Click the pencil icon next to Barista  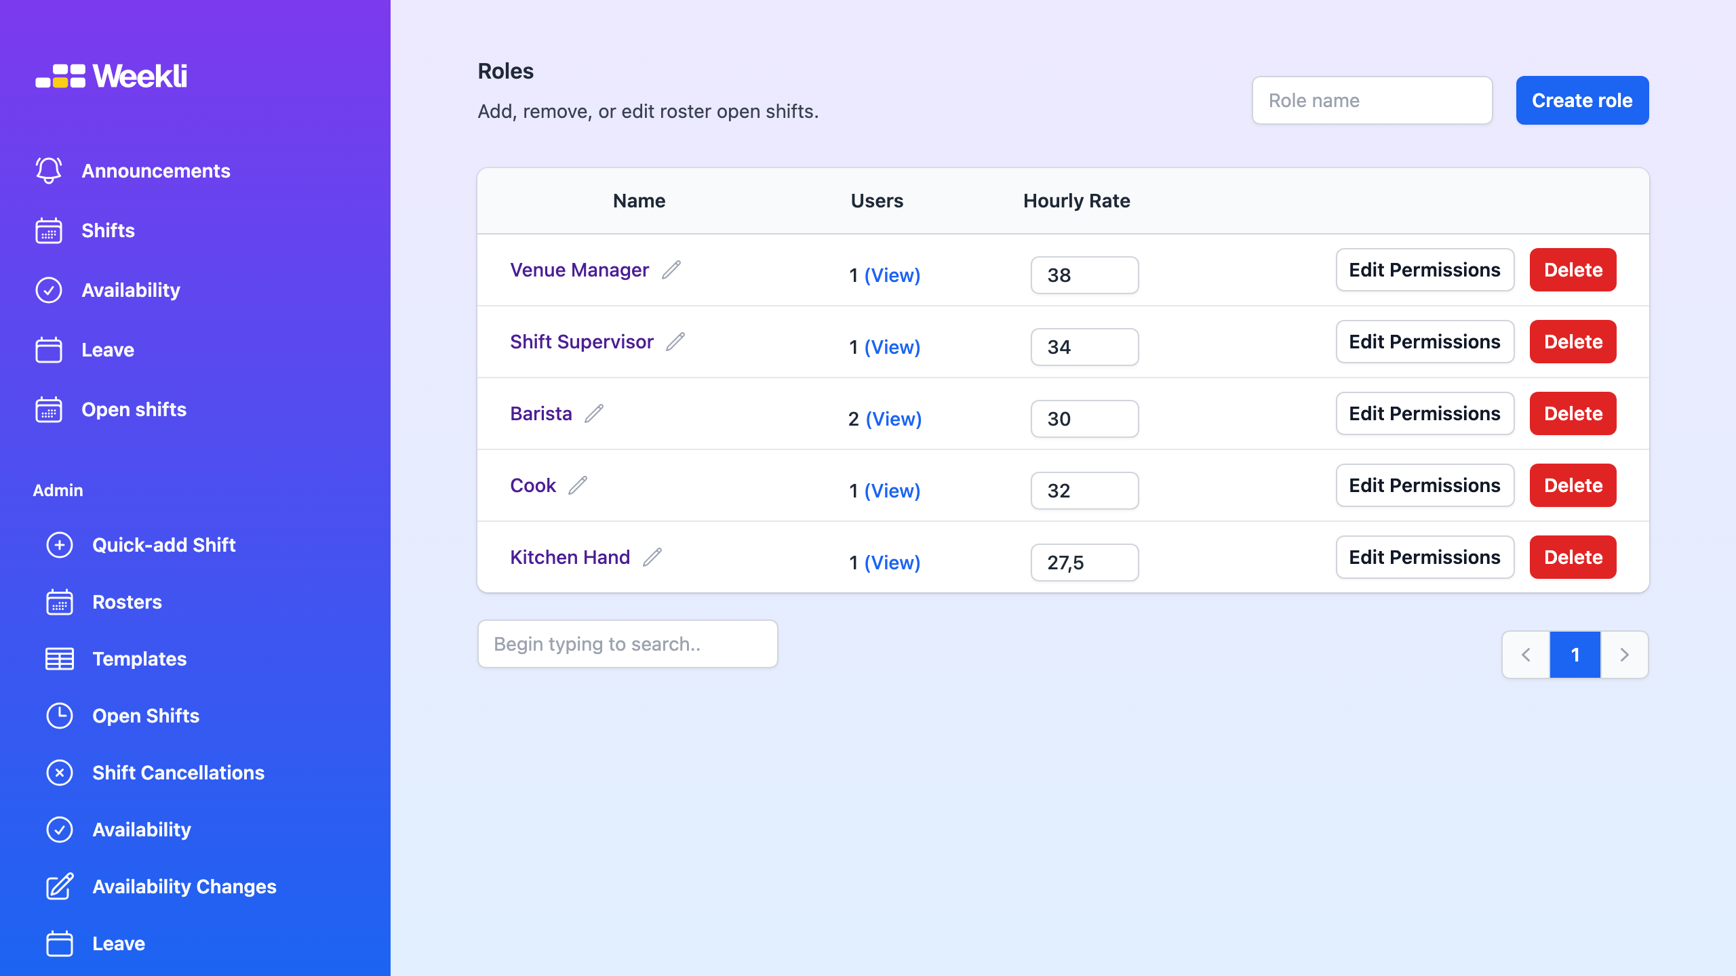click(x=594, y=413)
